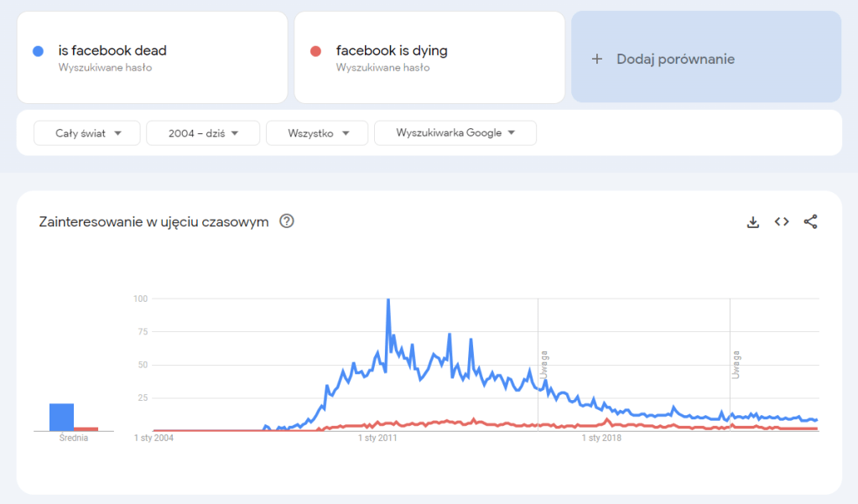Viewport: 858px width, 504px height.
Task: Download the interest over time chart data
Action: (753, 222)
